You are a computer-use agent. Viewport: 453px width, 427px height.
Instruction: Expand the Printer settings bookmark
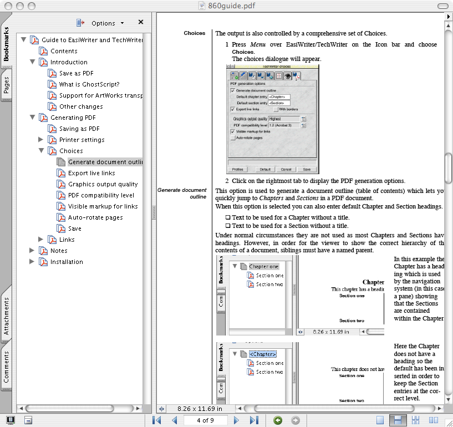click(x=41, y=140)
